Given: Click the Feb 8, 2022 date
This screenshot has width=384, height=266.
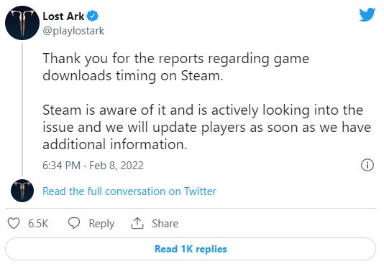Looking at the screenshot, I should pos(116,166).
